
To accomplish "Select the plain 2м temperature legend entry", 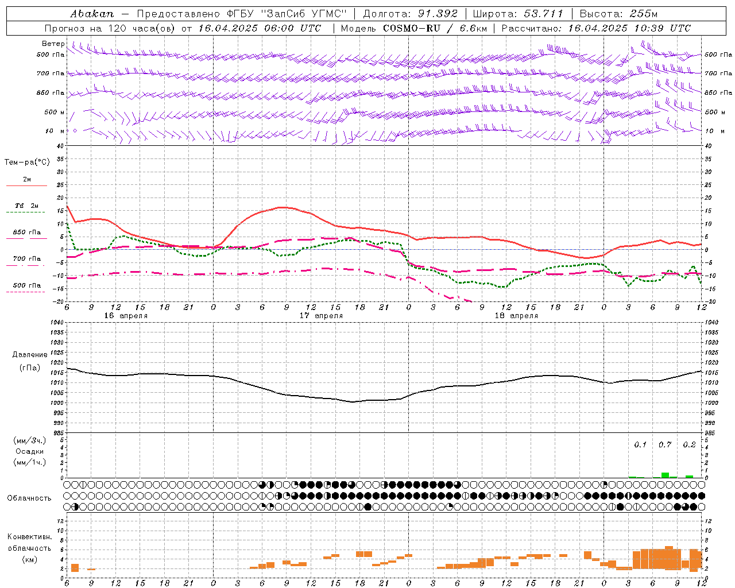I will [27, 180].
